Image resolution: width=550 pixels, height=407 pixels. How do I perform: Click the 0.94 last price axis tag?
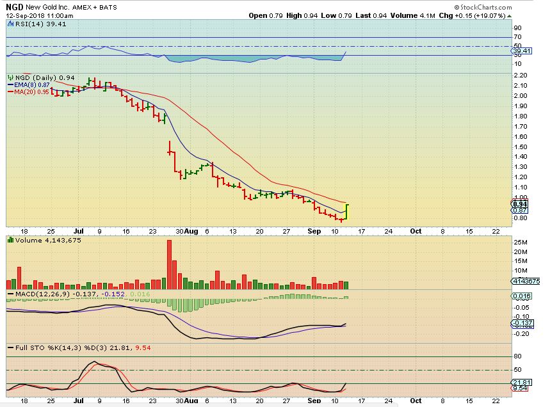[520, 204]
